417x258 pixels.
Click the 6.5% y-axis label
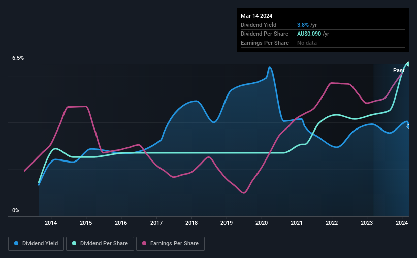coord(18,58)
